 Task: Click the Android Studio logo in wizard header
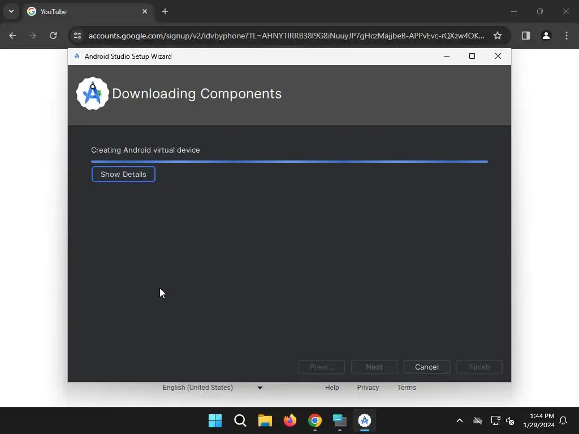[92, 93]
